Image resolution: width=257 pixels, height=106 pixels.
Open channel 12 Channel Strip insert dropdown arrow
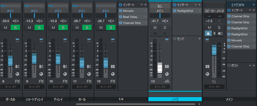tap(145, 23)
